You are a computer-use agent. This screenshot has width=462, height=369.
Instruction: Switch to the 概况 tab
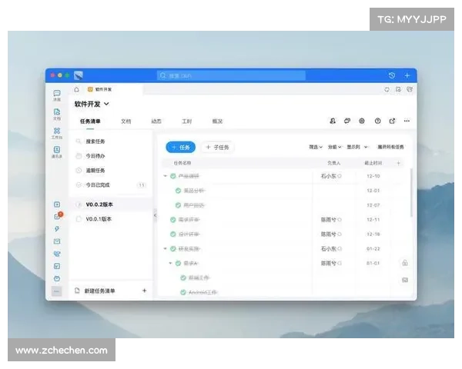pyautogui.click(x=217, y=121)
